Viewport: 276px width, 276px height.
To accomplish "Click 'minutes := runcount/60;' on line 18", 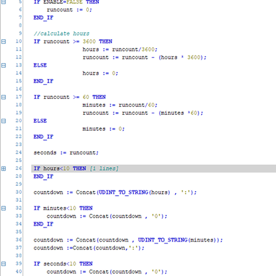I will (x=120, y=105).
